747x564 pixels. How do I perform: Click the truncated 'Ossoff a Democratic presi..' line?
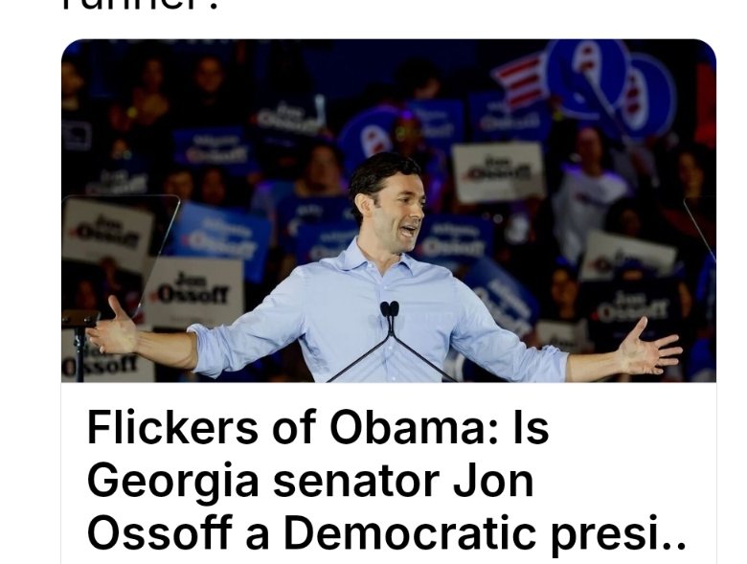386,533
